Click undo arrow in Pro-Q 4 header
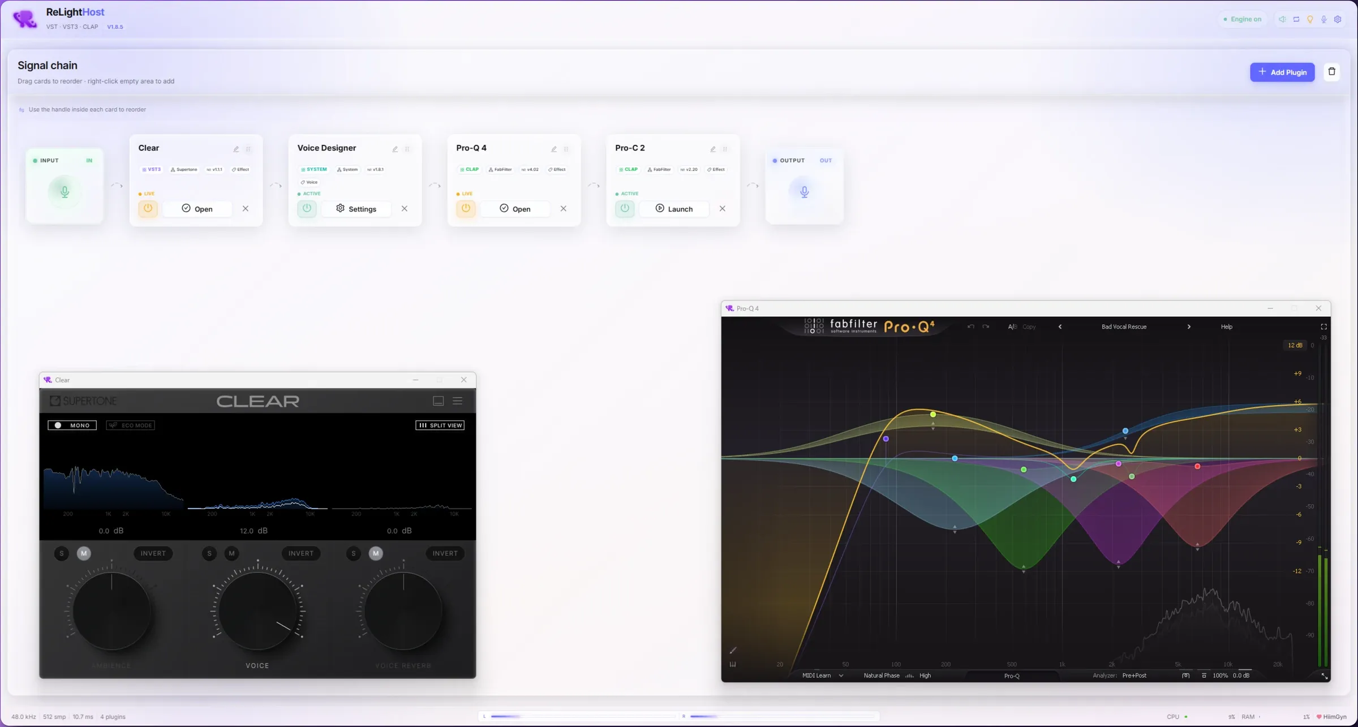 [971, 327]
